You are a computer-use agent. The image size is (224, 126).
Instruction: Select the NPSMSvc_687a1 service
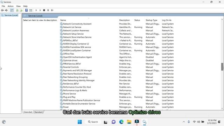click(70, 41)
